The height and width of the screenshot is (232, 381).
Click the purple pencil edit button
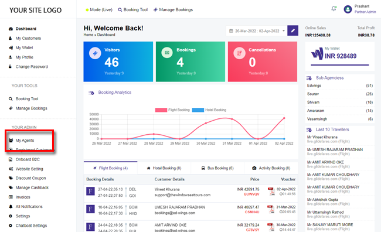point(293,30)
